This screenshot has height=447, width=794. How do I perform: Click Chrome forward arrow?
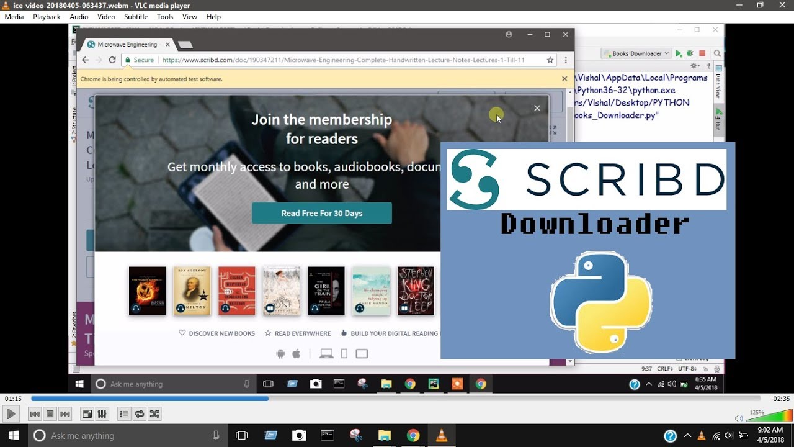98,60
